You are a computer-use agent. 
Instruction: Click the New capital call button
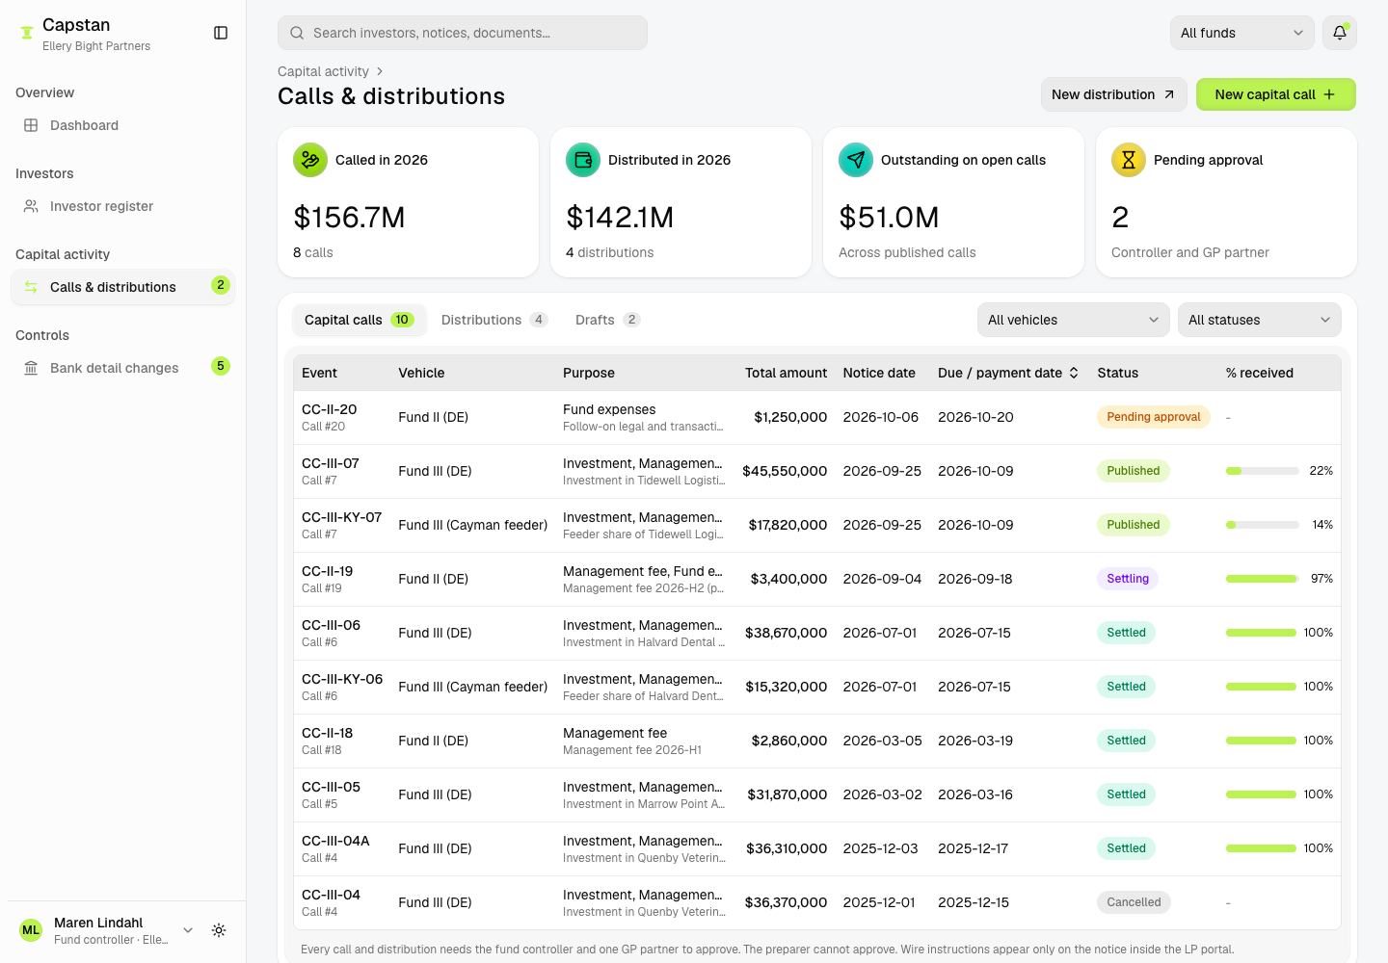tap(1276, 94)
